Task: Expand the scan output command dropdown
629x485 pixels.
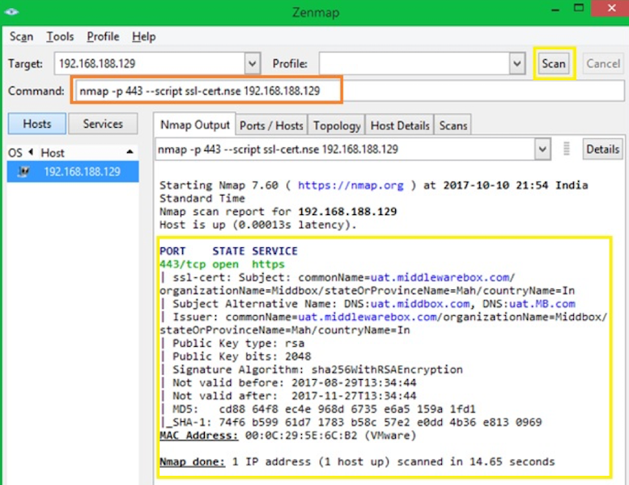Action: point(542,149)
